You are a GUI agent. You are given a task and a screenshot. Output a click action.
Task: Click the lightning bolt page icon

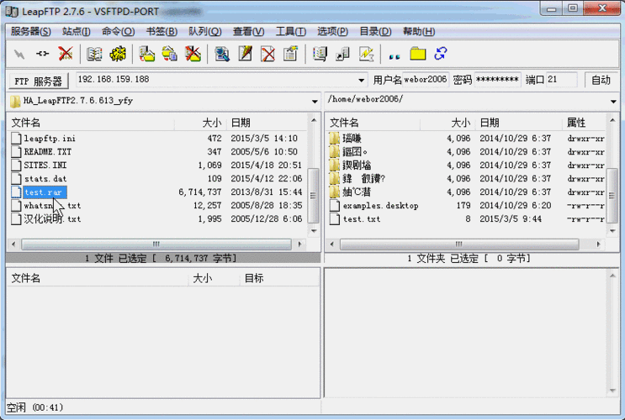tap(366, 54)
